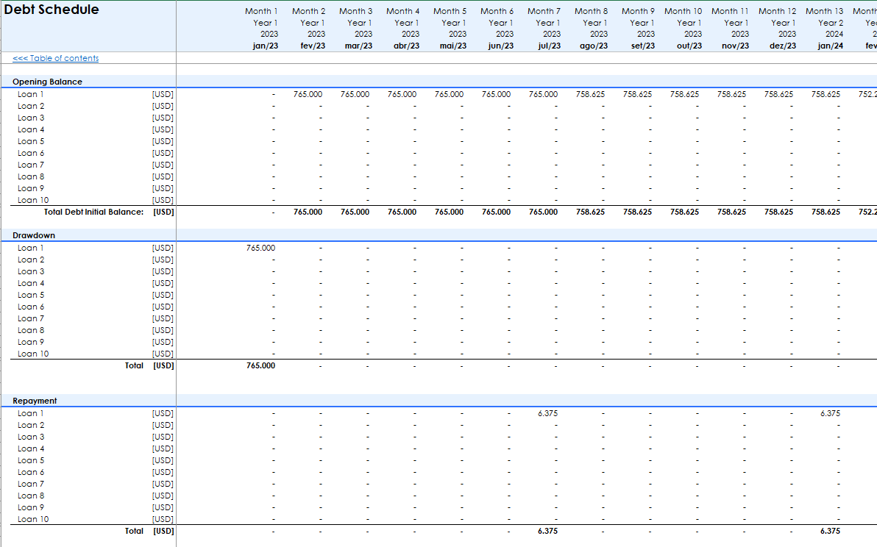The image size is (877, 547).
Task: Click the Drawdown section header
Action: [34, 235]
